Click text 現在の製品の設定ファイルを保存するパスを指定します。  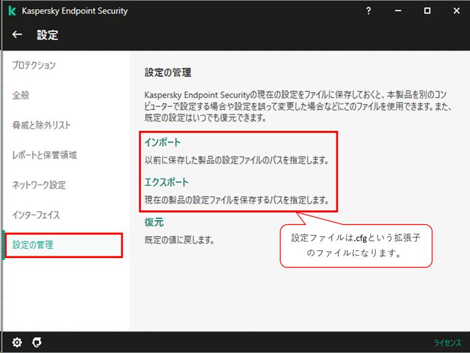[x=237, y=200]
